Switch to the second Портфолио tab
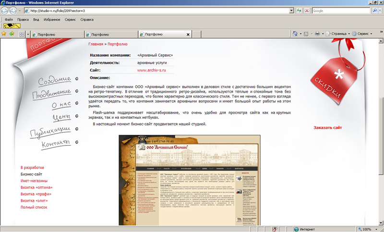The height and width of the screenshot is (232, 384). (111, 35)
